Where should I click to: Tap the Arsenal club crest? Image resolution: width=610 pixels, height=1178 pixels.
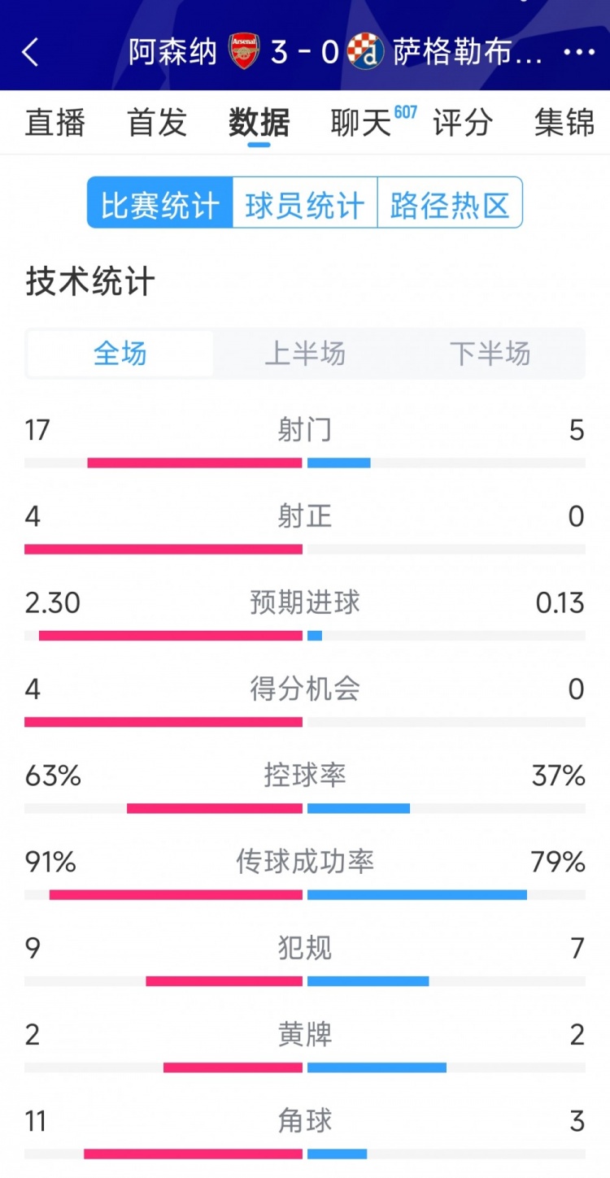[x=244, y=51]
